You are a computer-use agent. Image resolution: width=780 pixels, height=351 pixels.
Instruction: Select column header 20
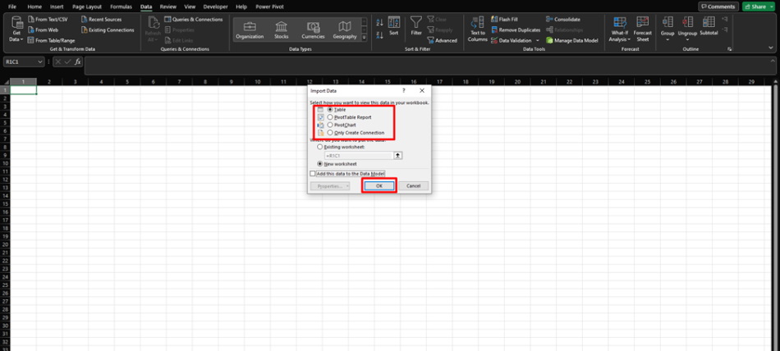(x=517, y=81)
